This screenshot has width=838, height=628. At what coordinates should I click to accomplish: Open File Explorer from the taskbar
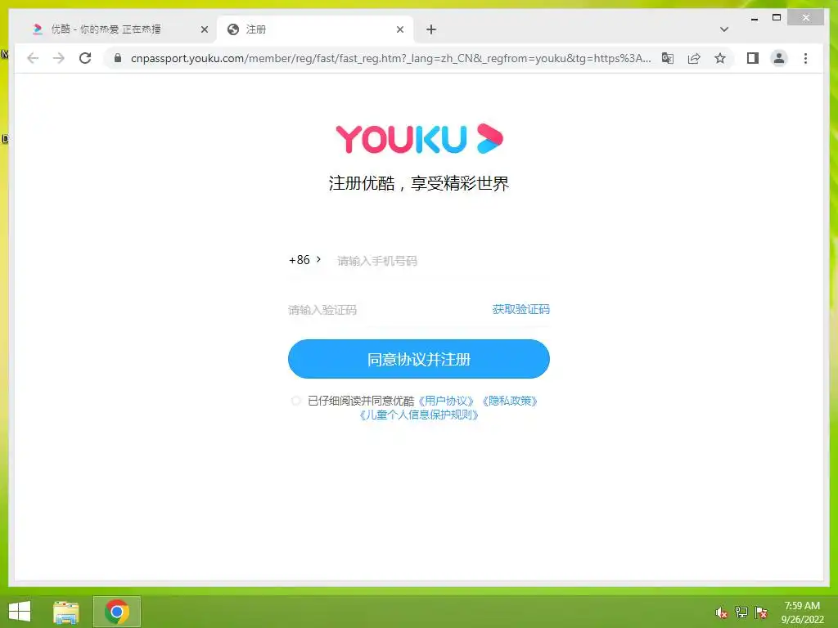66,612
